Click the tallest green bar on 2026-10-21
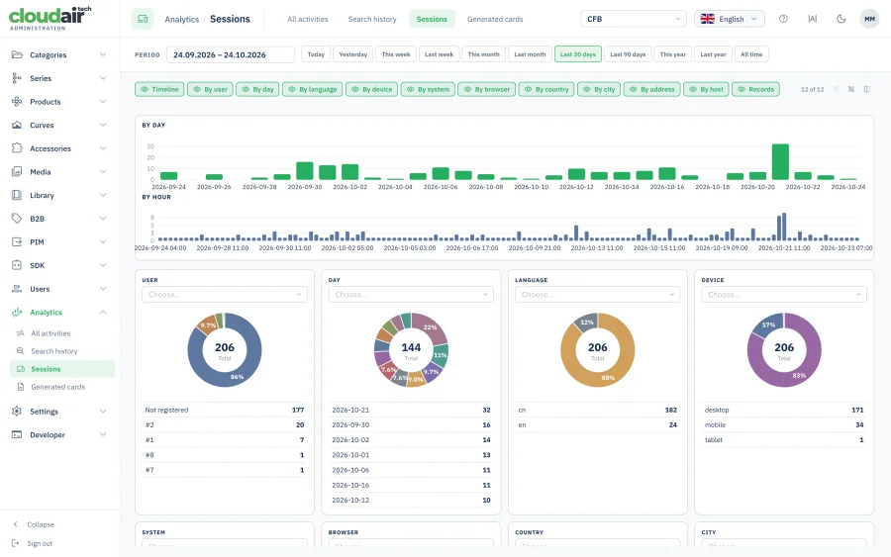The width and height of the screenshot is (891, 557). [780, 162]
